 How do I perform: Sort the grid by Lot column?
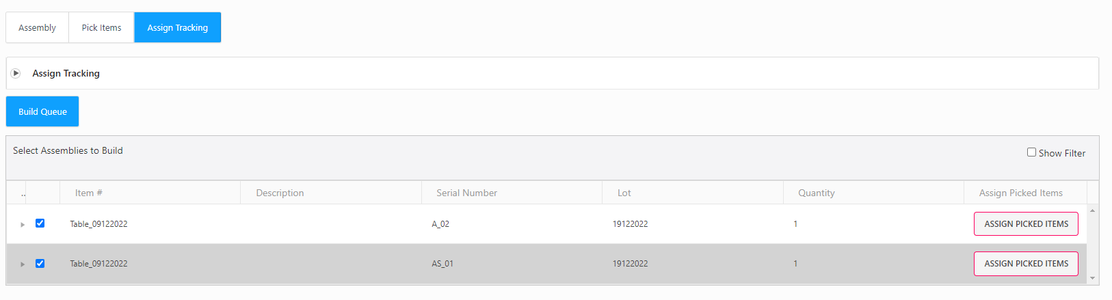pyautogui.click(x=624, y=193)
